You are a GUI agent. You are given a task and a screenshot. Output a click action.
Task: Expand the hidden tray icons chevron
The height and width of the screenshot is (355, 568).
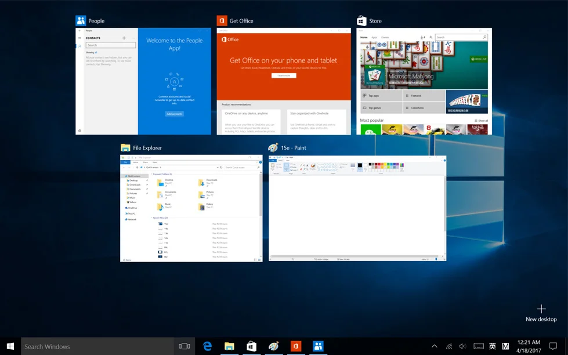pyautogui.click(x=435, y=346)
